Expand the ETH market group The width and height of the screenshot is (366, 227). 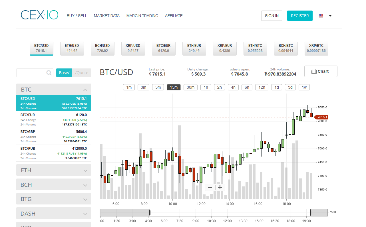tap(54, 170)
